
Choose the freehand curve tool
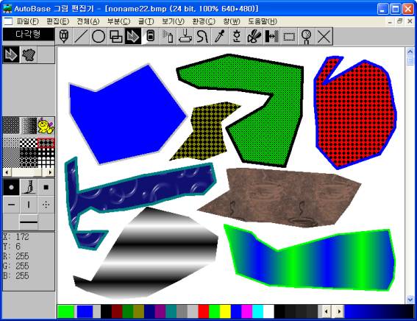[202, 36]
